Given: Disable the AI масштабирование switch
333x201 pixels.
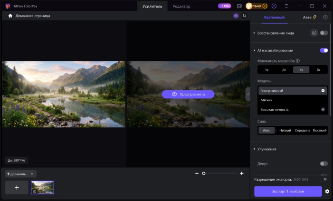Looking at the screenshot, I should (x=324, y=50).
